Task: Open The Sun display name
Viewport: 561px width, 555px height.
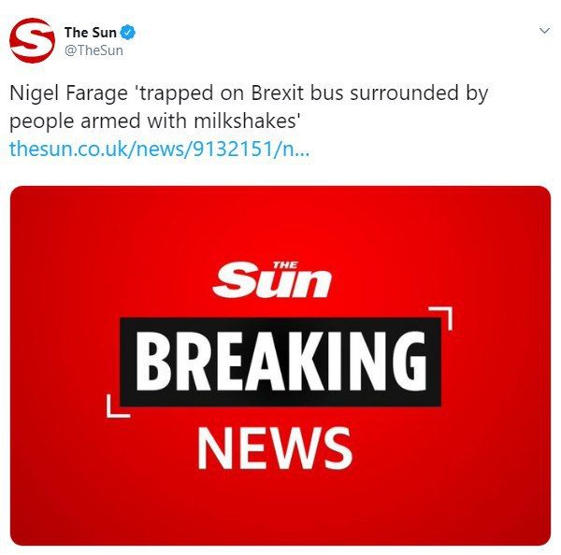Action: tap(90, 32)
